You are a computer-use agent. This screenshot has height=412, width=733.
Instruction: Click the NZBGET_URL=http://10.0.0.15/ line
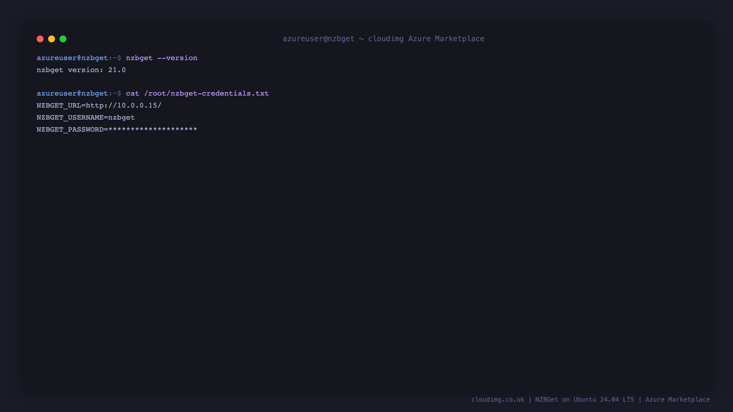[x=99, y=105]
